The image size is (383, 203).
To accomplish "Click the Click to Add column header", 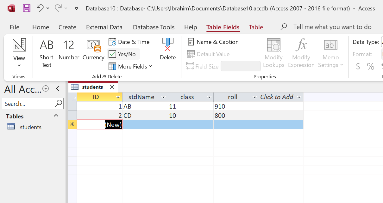I will click(x=277, y=97).
